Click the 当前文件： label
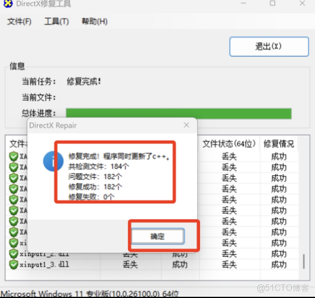 [39, 98]
